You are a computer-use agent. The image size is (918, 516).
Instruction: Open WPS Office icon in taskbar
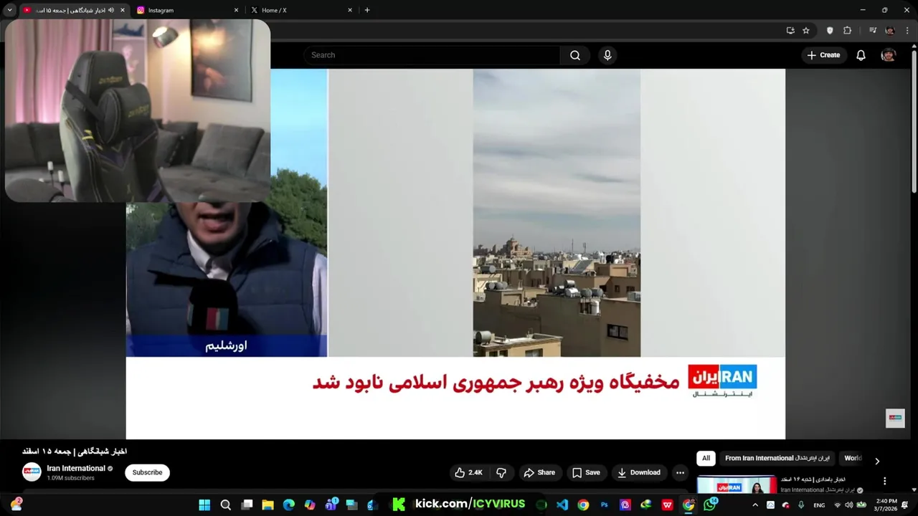(x=667, y=505)
